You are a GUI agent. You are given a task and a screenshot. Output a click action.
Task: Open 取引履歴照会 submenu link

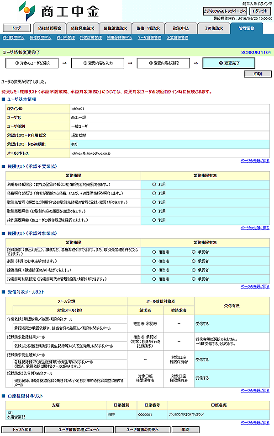pos(14,38)
